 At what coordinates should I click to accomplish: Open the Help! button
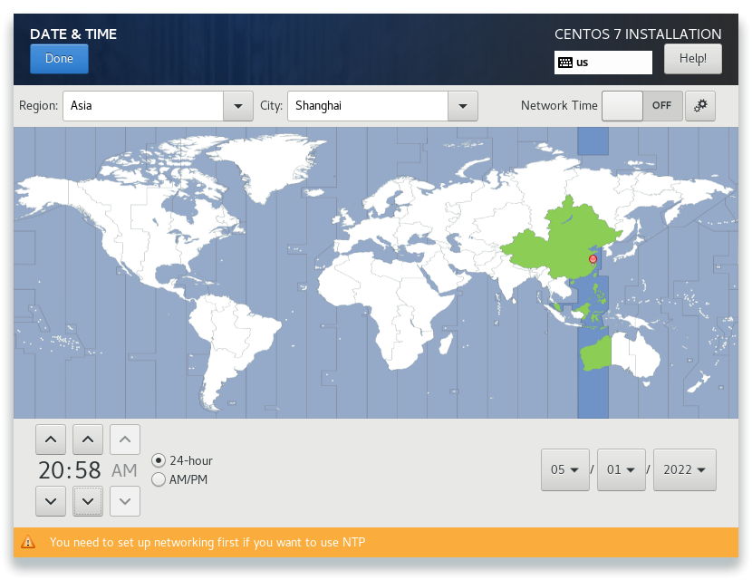pyautogui.click(x=692, y=59)
